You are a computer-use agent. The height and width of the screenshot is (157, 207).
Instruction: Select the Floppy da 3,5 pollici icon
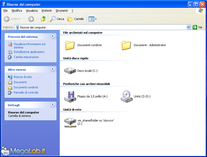click(x=70, y=97)
